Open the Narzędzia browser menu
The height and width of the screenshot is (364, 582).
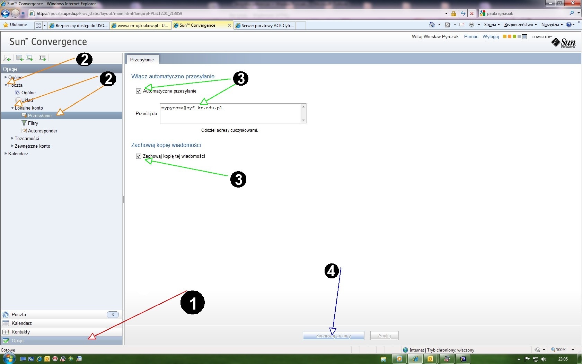(552, 25)
